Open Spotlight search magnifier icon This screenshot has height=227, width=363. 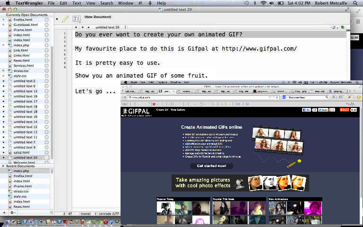coord(355,3)
